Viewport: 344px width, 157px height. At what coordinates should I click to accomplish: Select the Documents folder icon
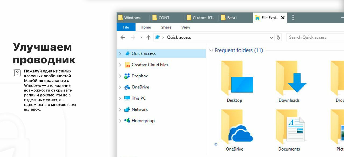coord(290,127)
